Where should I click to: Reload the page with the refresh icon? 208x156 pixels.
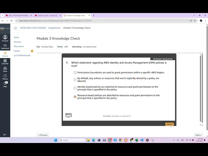(11, 21)
